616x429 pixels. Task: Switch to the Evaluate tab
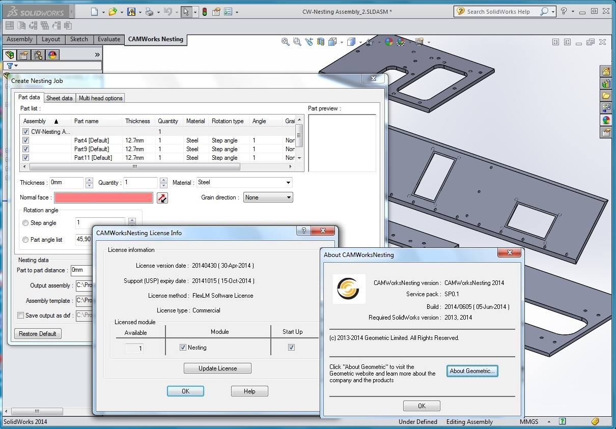(x=109, y=39)
